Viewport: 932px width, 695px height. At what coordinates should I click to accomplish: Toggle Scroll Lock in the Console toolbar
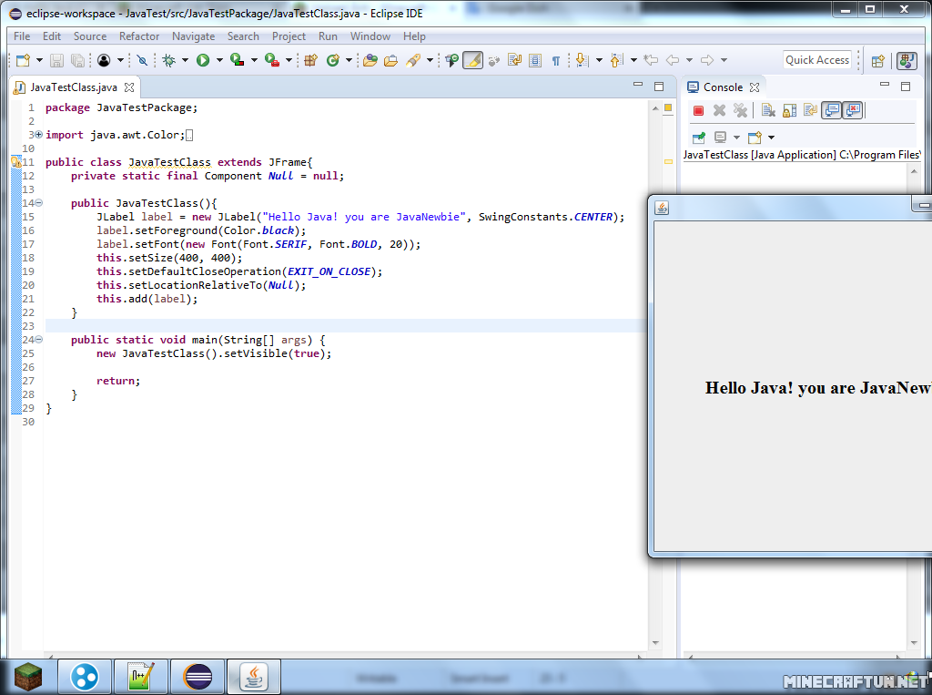tap(789, 110)
